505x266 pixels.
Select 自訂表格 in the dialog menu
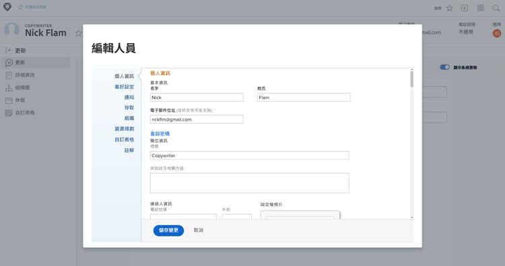pos(124,139)
